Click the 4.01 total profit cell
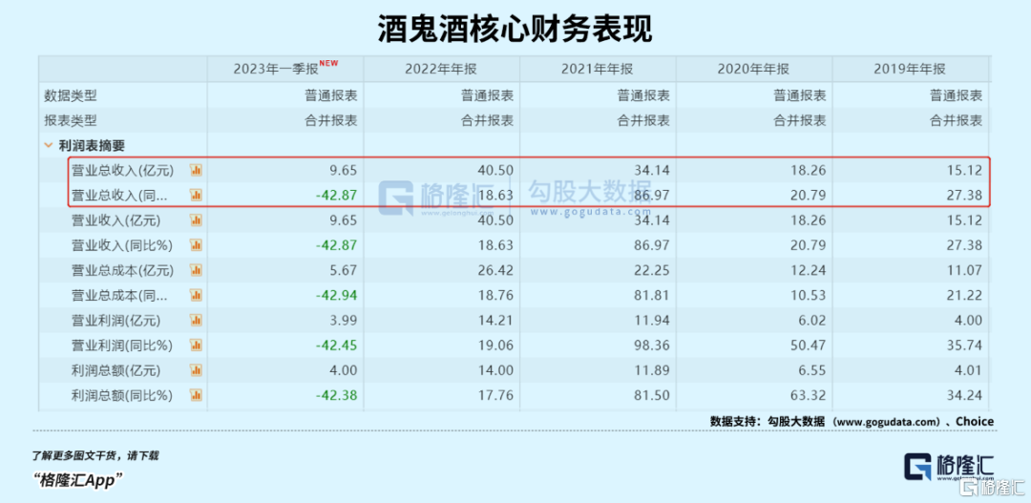The height and width of the screenshot is (503, 1031). click(969, 370)
